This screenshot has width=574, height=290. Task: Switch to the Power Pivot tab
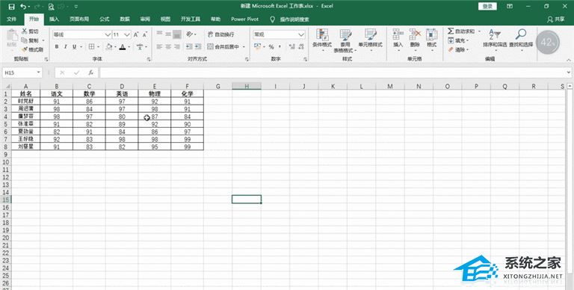245,19
